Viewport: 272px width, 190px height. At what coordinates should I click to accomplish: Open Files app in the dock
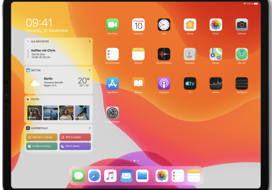click(142, 176)
